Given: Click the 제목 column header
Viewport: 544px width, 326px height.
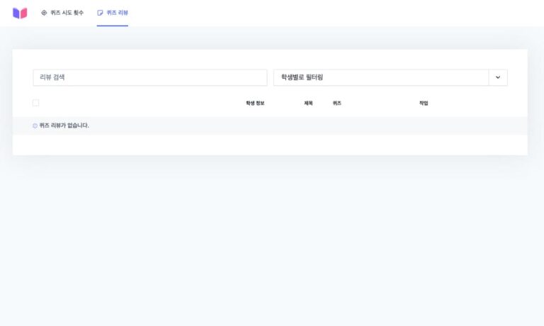Looking at the screenshot, I should coord(308,103).
